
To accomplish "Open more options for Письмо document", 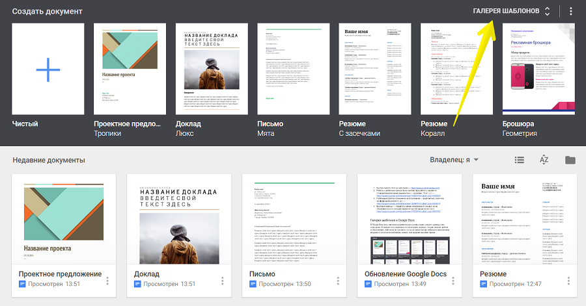I will (338, 281).
